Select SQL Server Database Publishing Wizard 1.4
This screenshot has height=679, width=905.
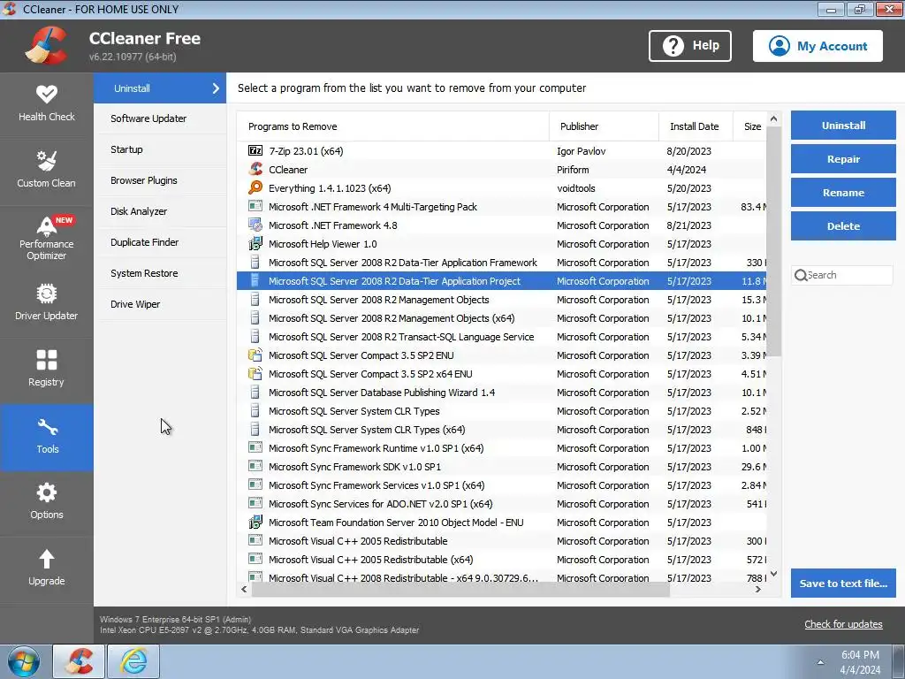(502, 392)
